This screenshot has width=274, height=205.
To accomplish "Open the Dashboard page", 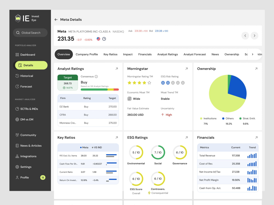I will 25,55.
